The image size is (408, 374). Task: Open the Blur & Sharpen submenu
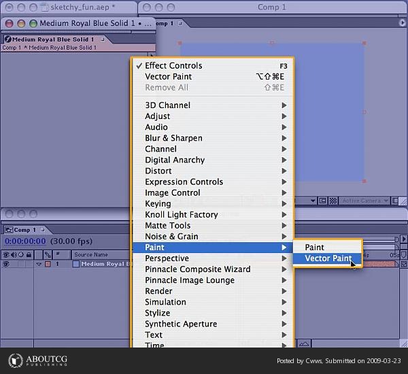pyautogui.click(x=213, y=138)
